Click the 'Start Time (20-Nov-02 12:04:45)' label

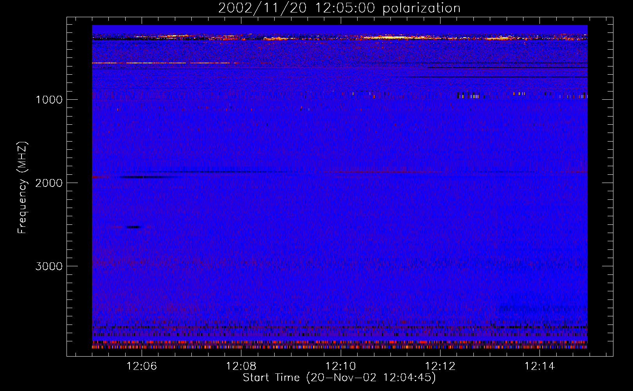pos(339,378)
